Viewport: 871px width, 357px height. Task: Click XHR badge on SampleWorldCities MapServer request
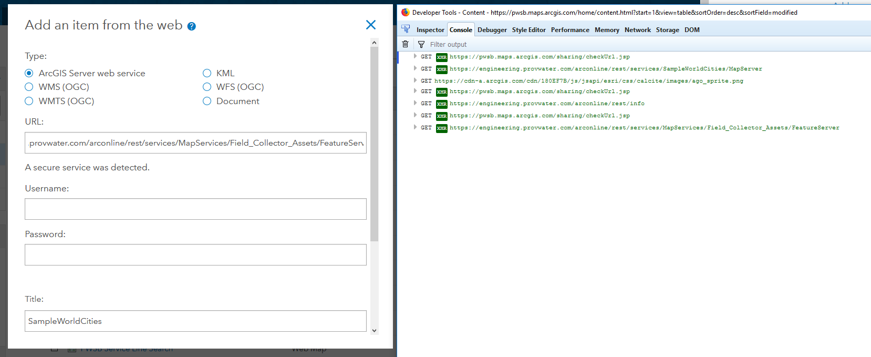(442, 69)
